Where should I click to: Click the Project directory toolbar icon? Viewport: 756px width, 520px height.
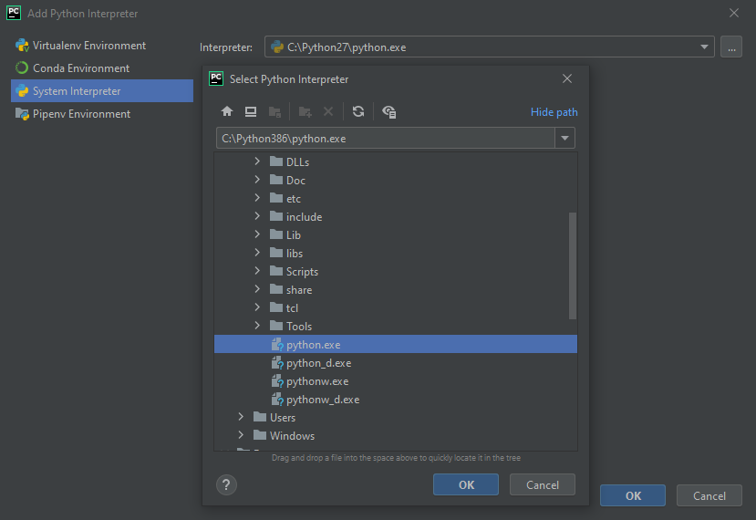pyautogui.click(x=274, y=112)
